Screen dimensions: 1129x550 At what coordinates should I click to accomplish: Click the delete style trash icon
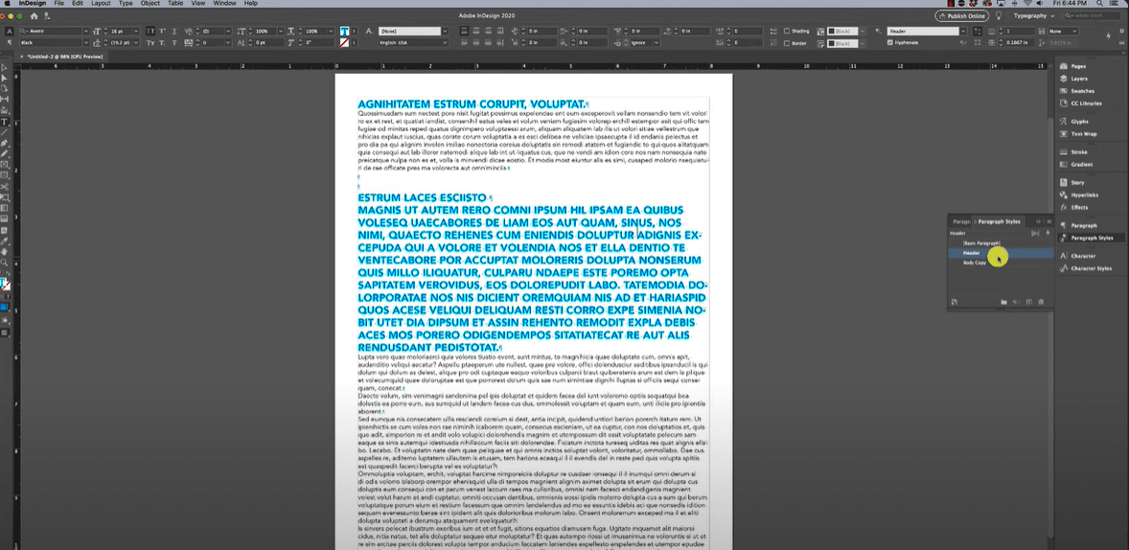[1041, 303]
